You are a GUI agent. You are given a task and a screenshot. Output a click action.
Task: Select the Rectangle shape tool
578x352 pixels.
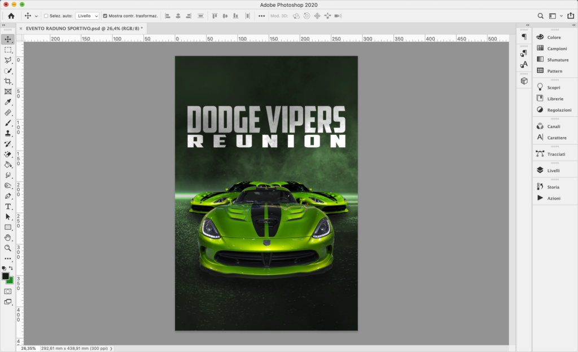point(8,227)
